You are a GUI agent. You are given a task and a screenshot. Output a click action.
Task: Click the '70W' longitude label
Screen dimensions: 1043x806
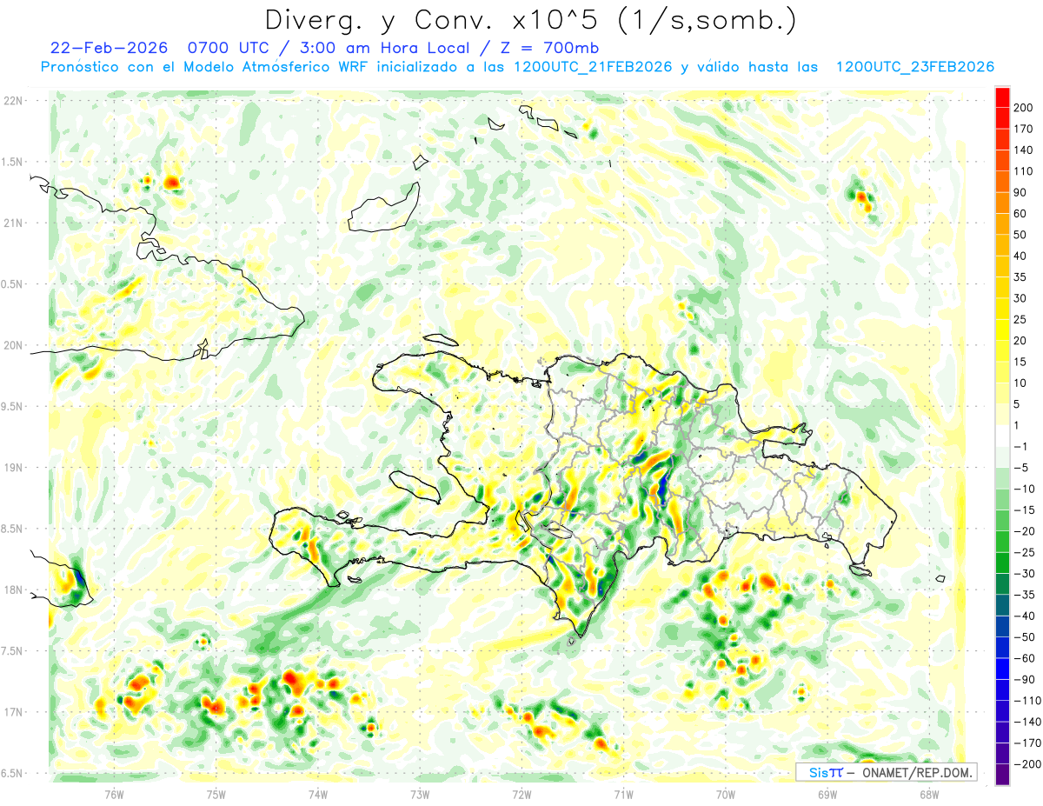(726, 794)
